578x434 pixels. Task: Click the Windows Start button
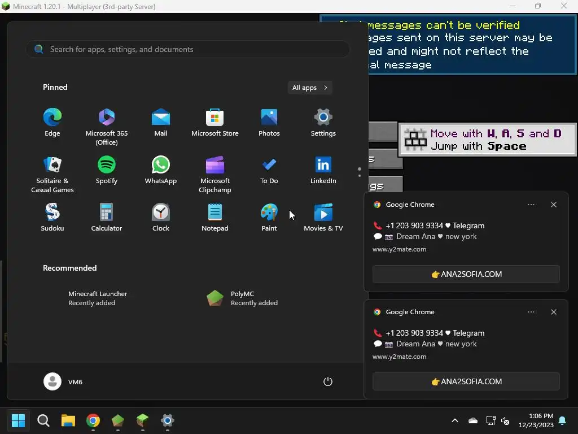[19, 420]
